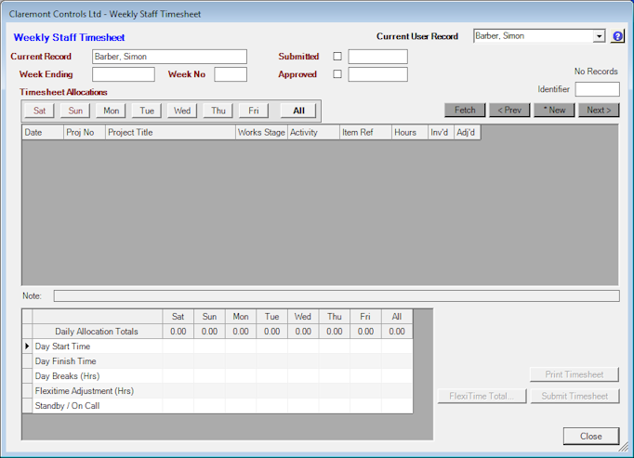Select the Tue day filter button
Viewport: 634px width, 458px height.
[x=147, y=111]
